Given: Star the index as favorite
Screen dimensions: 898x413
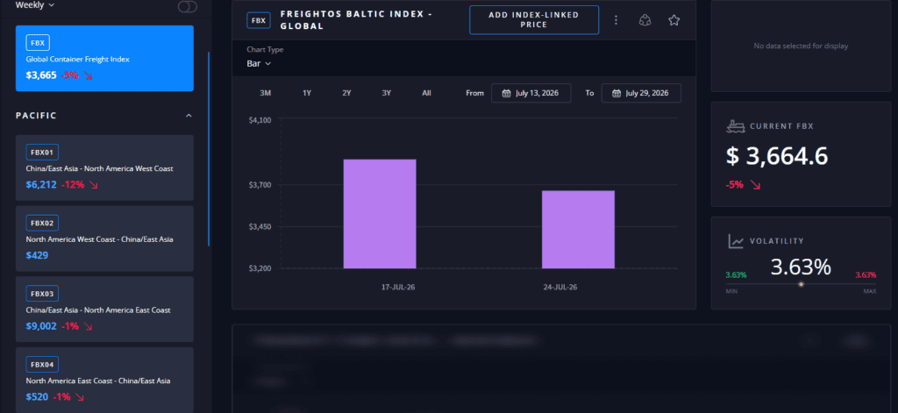Looking at the screenshot, I should click(674, 20).
